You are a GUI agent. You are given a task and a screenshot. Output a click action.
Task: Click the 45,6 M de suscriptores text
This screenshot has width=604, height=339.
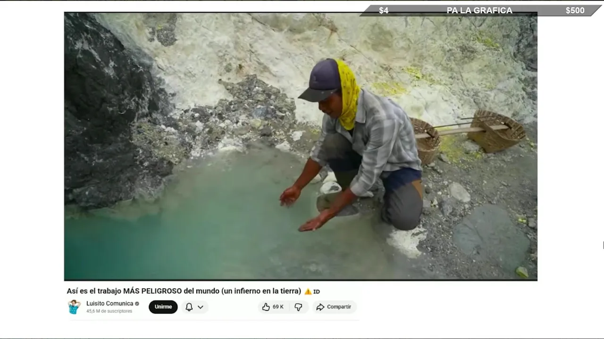(x=109, y=311)
